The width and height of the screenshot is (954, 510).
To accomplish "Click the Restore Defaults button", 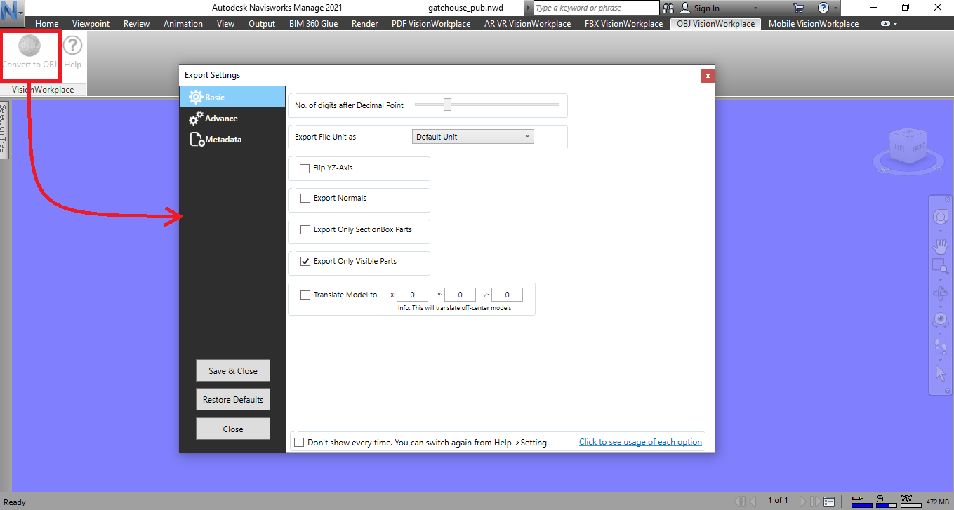I will [233, 400].
